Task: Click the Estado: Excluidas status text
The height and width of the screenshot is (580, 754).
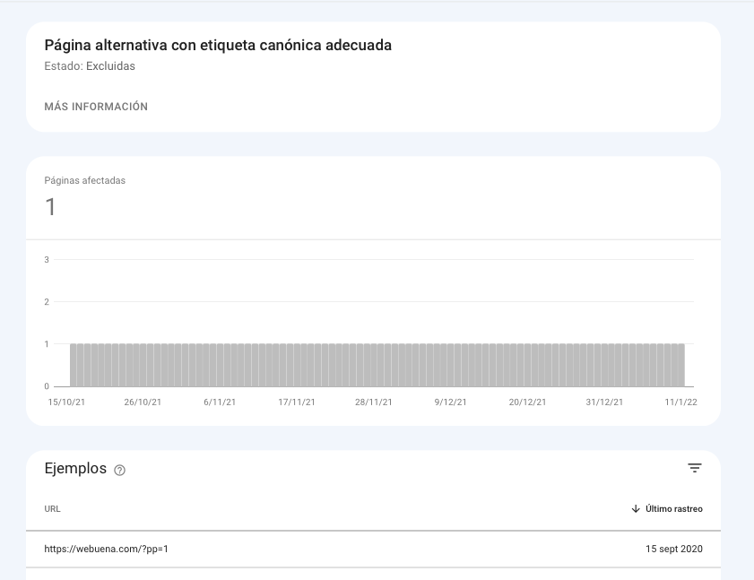Action: [x=90, y=66]
